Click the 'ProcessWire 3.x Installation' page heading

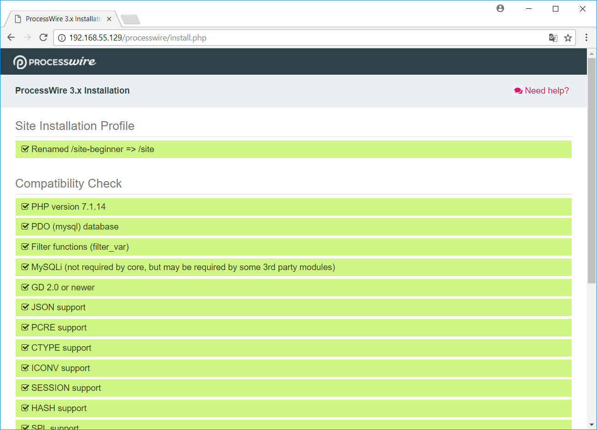72,91
